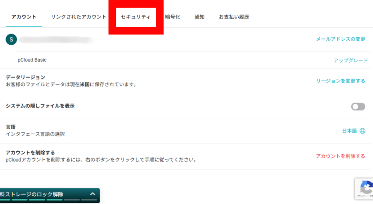Open the 日本語 language selector
This screenshot has width=373, height=204.
click(349, 131)
